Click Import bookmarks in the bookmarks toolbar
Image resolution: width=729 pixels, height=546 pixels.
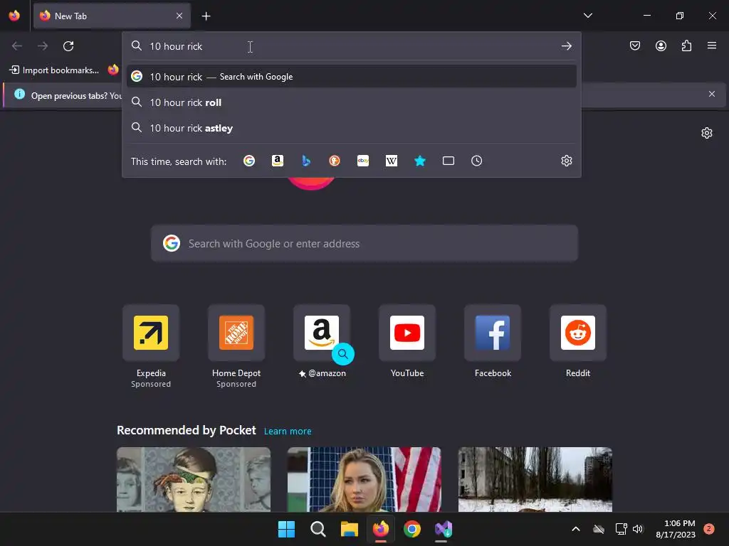[x=54, y=70]
